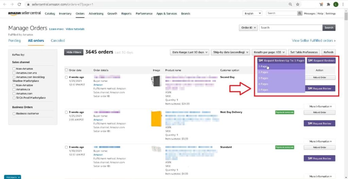Choose 3 Pages option

(x=281, y=78)
